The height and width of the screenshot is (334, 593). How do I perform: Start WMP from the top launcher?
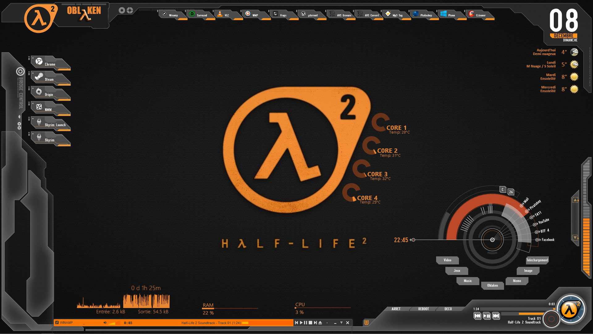pos(256,15)
